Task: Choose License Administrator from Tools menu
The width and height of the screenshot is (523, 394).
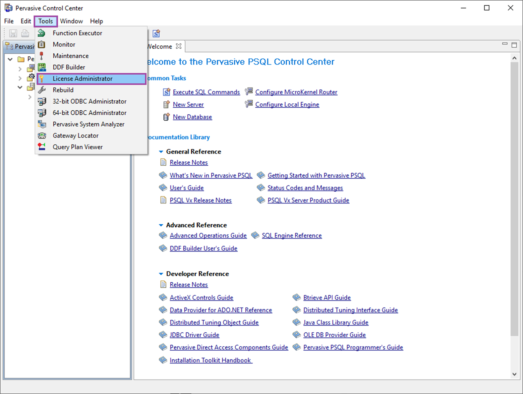Action: [x=91, y=79]
